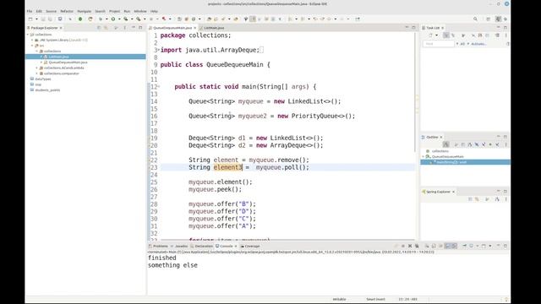Collapse the main method fold on line 12
Viewport: 541px width, 304px height.
[x=158, y=87]
